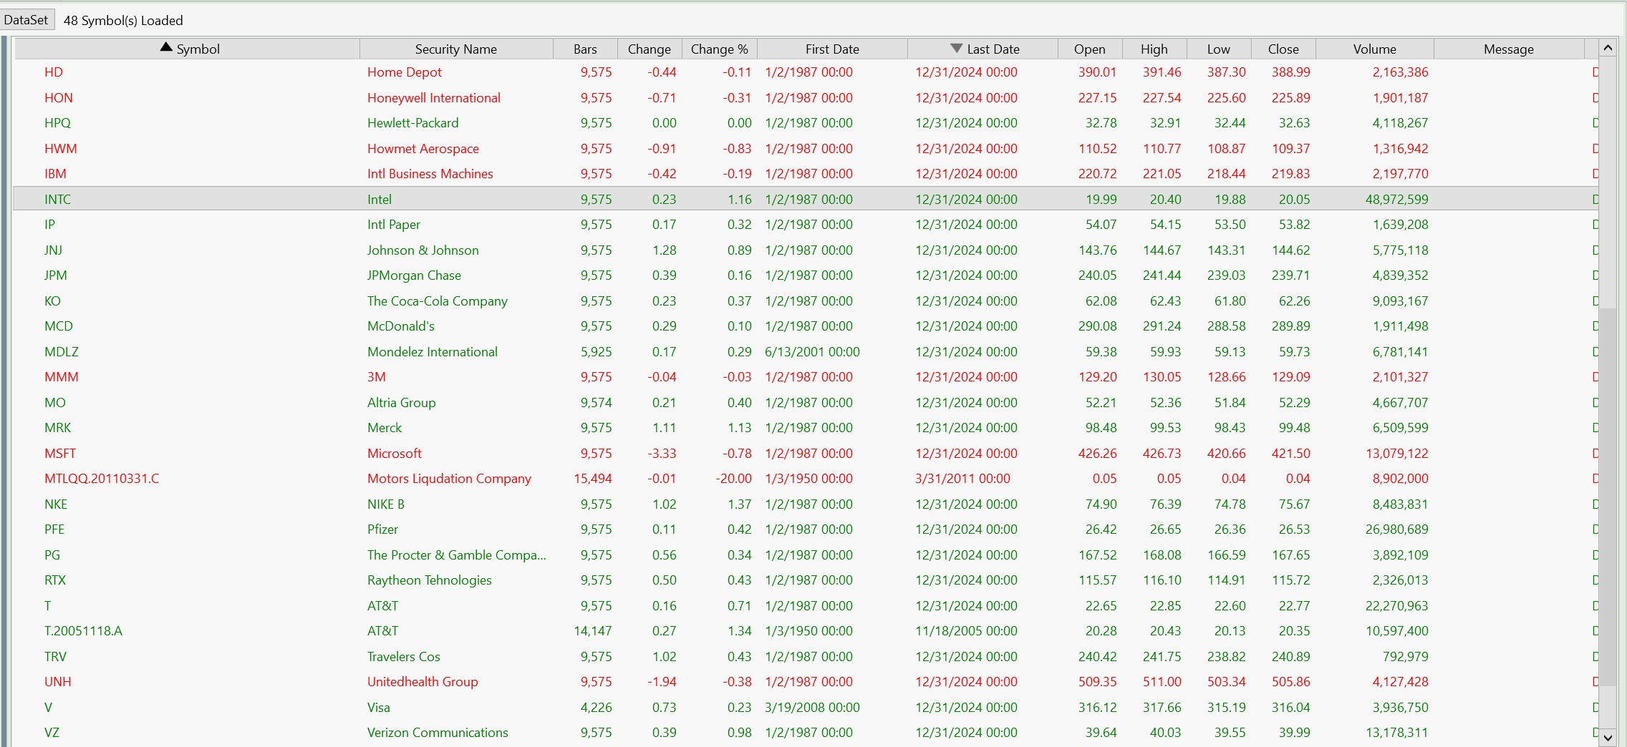Click the Message column header
The image size is (1627, 747).
tap(1508, 49)
